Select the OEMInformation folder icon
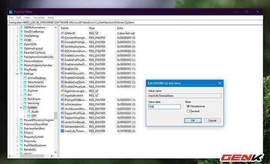The width and height of the screenshot is (270, 164). coord(21,27)
